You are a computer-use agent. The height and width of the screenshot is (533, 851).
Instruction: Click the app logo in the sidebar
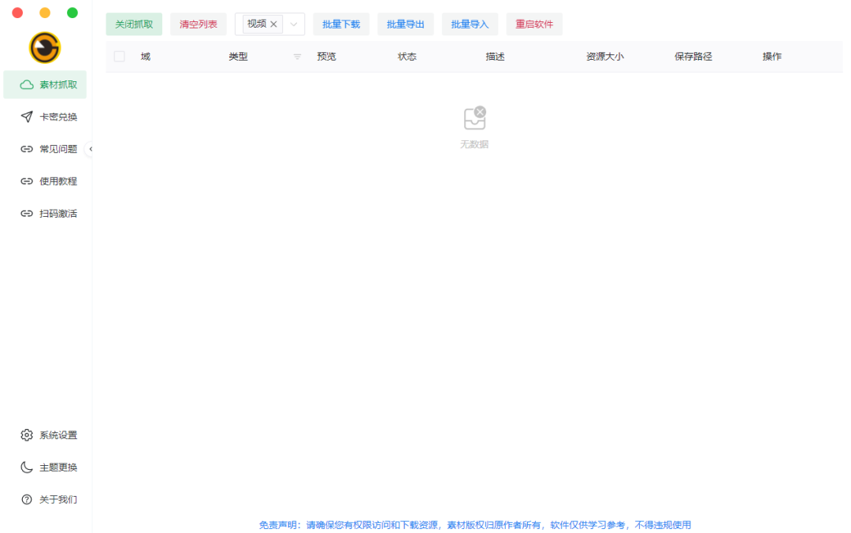tap(45, 48)
